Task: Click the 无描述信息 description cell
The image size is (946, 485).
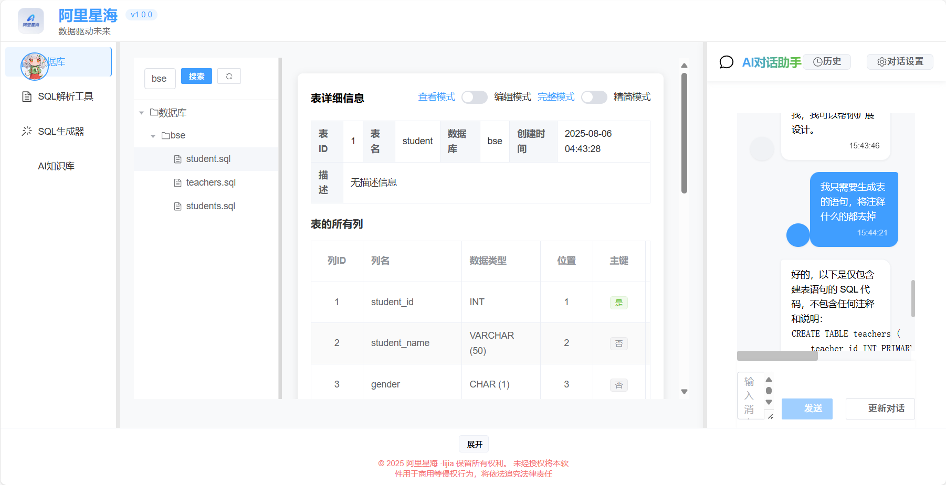Action: [497, 182]
